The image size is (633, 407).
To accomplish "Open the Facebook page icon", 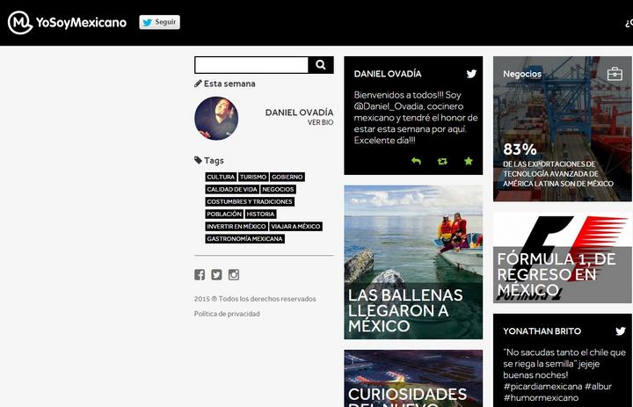I will (x=200, y=275).
